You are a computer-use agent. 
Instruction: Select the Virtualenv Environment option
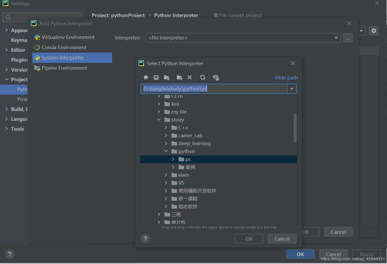(x=68, y=37)
